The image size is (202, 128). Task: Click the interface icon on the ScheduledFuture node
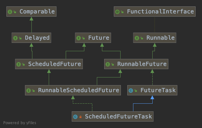tap(19, 64)
